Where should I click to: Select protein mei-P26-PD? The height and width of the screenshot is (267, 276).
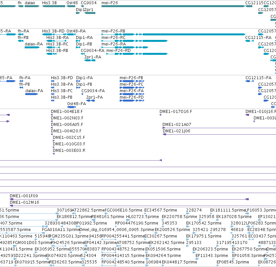pyautogui.click(x=132, y=97)
